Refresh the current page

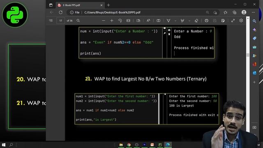[x=61, y=12]
